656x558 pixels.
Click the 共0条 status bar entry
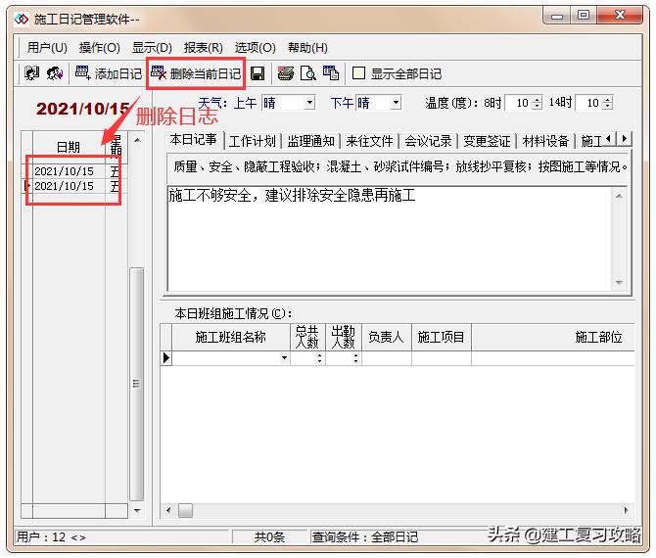coord(269,536)
